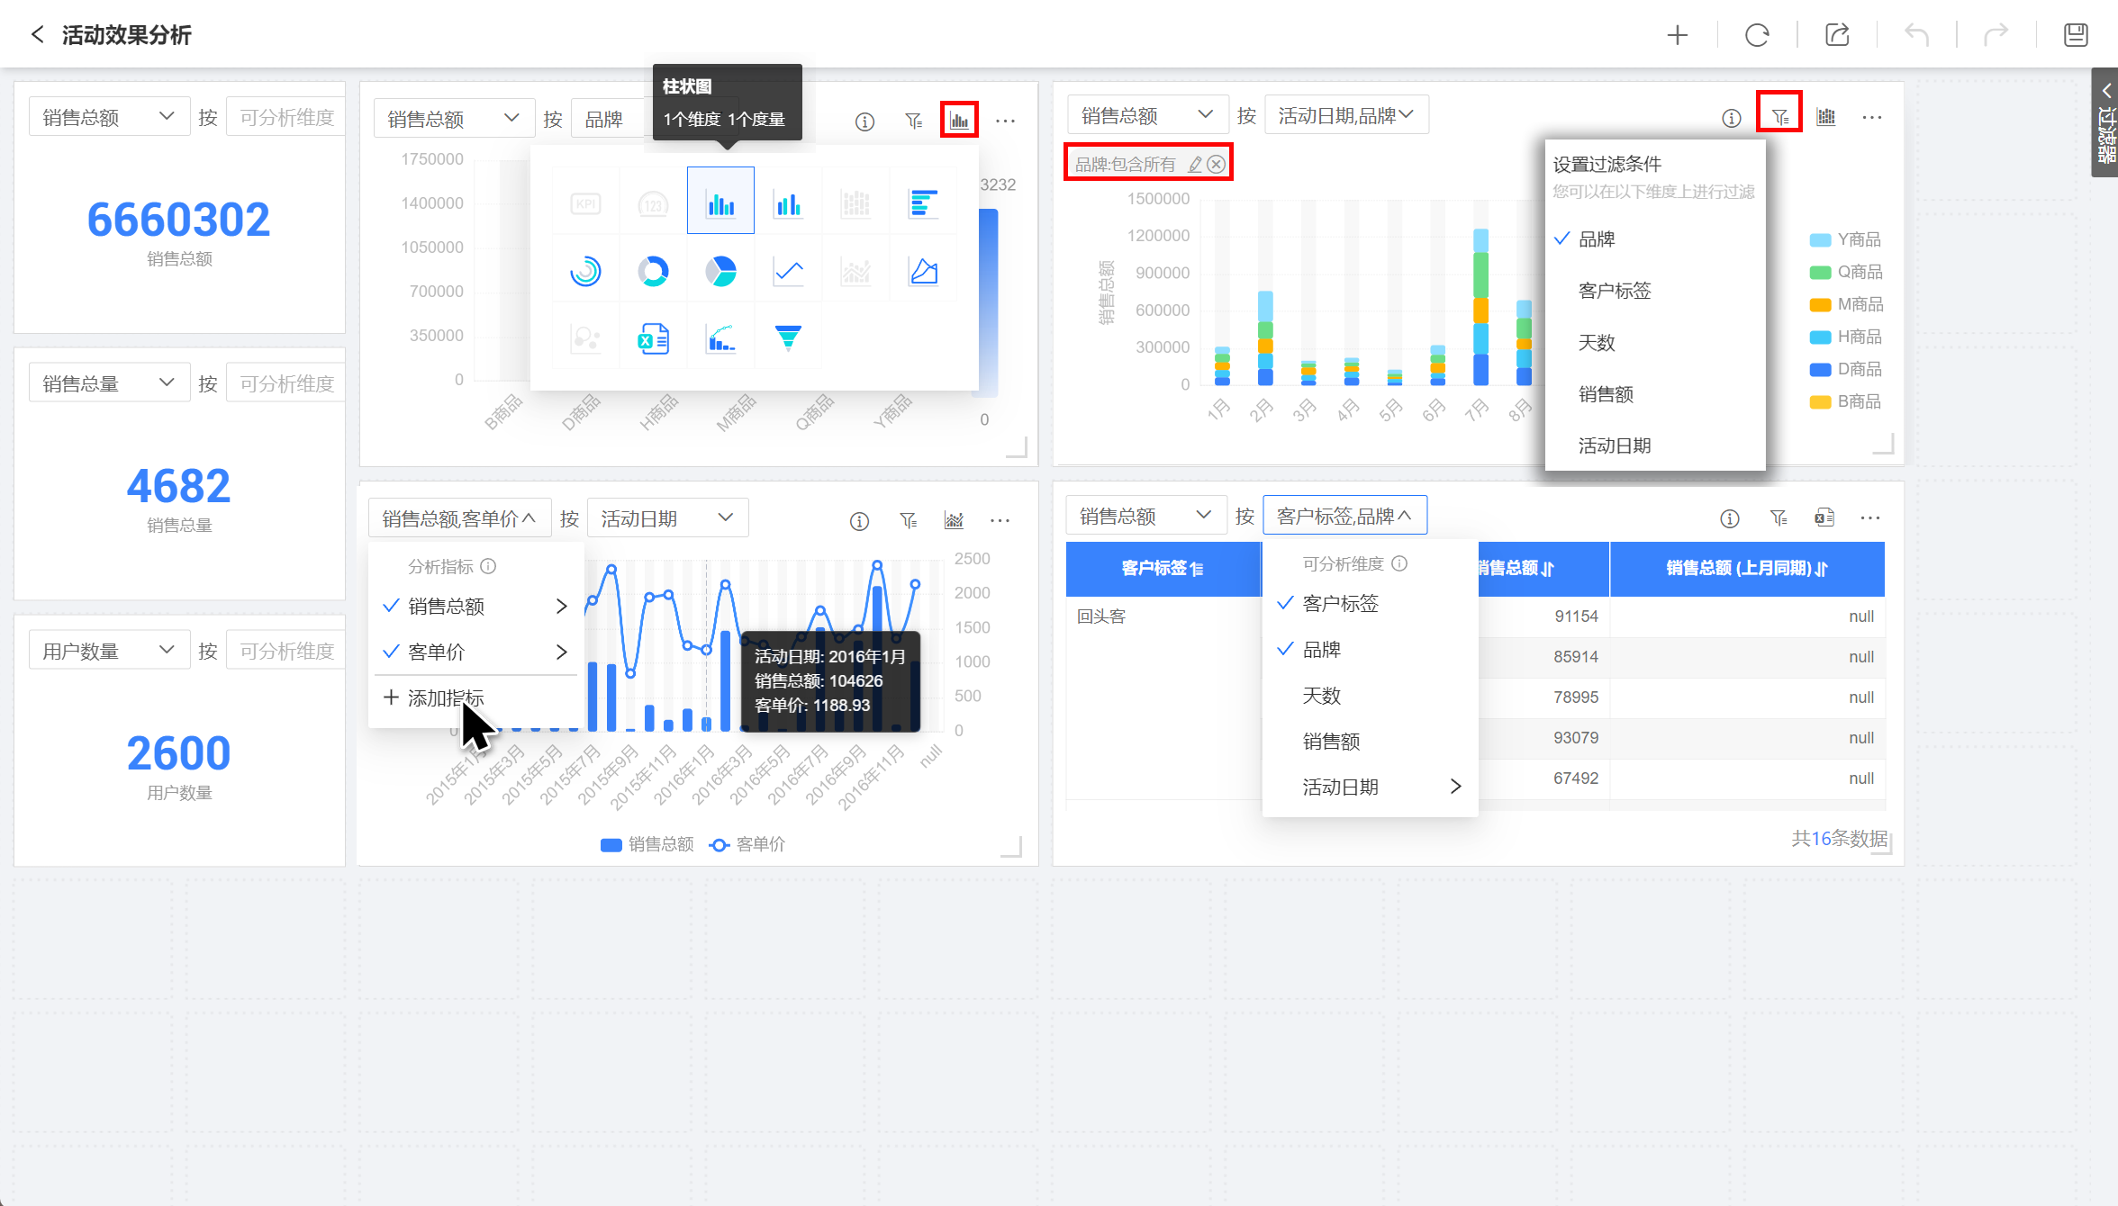This screenshot has width=2118, height=1206.
Task: Choose the funnel chart type icon
Action: point(788,338)
